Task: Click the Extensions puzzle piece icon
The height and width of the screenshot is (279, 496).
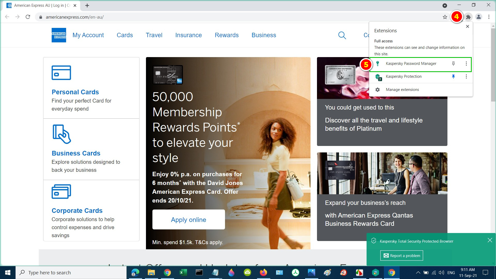Action: pos(468,17)
